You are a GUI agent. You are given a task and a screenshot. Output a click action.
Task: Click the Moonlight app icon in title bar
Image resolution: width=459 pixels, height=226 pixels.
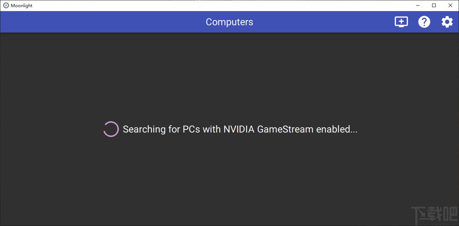coord(6,5)
